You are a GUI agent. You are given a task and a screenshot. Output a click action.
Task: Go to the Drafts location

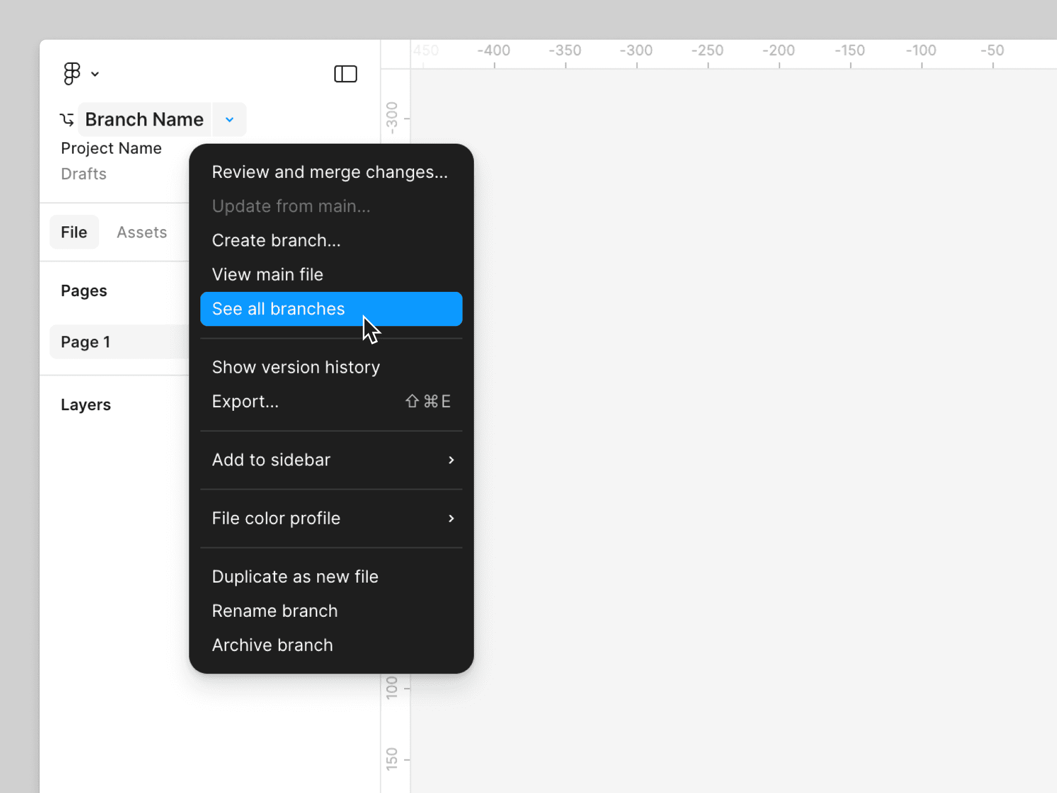click(x=84, y=174)
